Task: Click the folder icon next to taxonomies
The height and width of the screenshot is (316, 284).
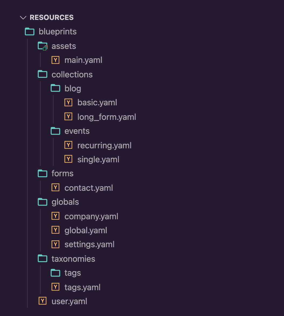Action: pyautogui.click(x=42, y=258)
